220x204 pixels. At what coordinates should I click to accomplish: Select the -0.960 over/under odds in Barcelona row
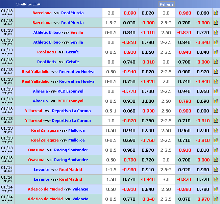point(184,13)
